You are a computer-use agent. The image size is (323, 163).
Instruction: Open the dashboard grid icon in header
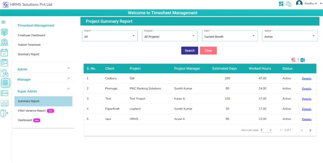pos(281,4)
